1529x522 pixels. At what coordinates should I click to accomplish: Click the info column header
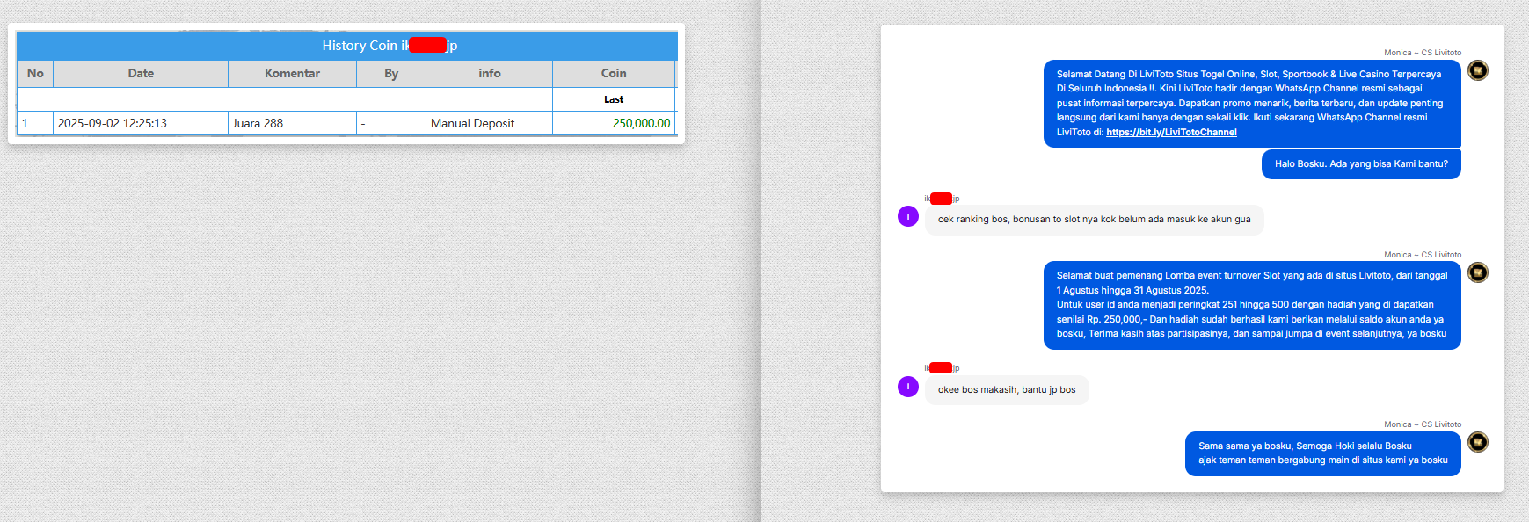tap(490, 74)
